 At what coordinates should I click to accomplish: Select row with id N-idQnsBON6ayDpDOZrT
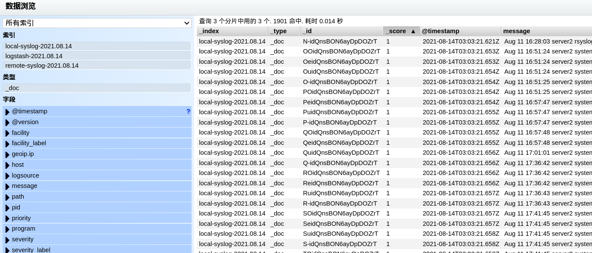tap(394, 41)
